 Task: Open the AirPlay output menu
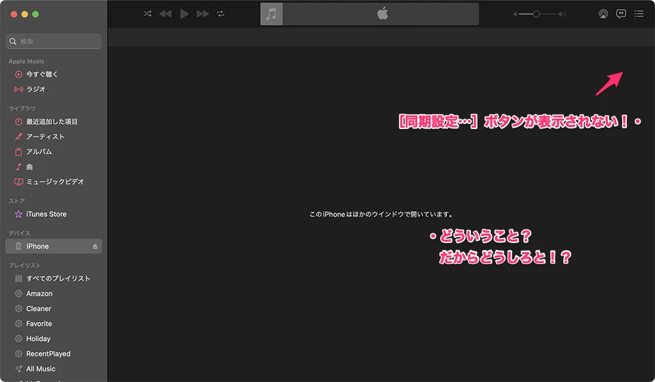tap(603, 14)
